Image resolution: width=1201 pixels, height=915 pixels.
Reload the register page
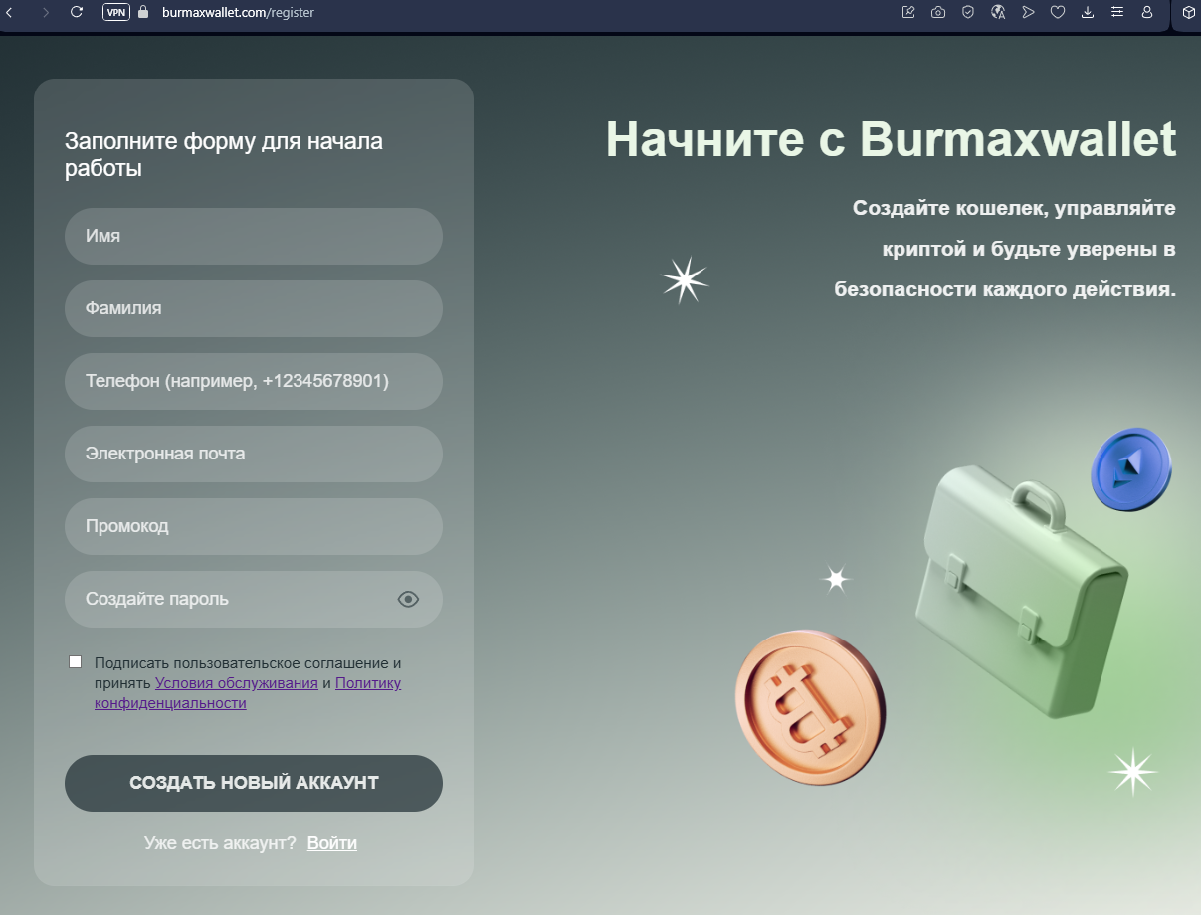[x=76, y=13]
